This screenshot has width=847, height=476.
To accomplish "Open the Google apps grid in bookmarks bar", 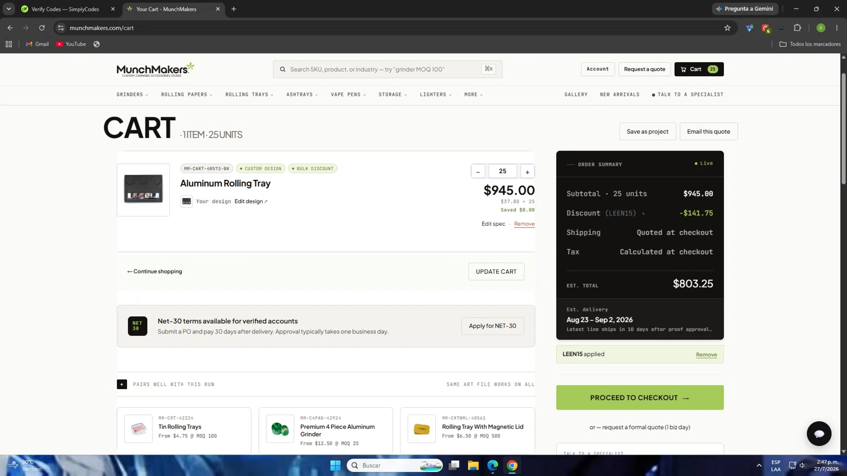I will coord(9,44).
